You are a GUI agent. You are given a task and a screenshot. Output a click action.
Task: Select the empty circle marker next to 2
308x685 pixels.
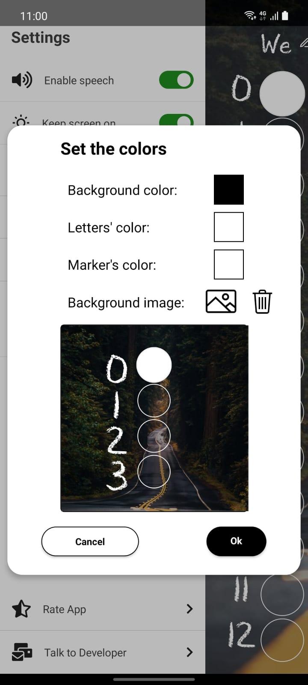click(x=154, y=436)
